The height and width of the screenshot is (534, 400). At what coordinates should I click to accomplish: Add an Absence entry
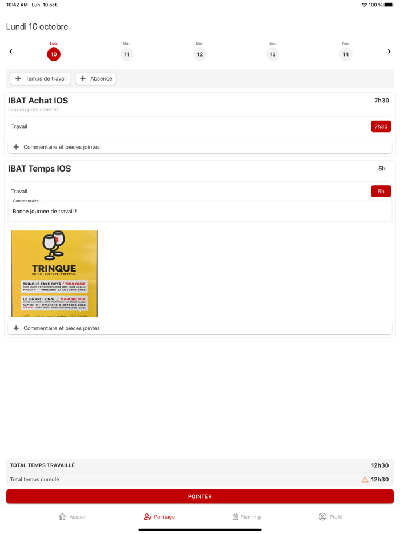click(x=96, y=78)
